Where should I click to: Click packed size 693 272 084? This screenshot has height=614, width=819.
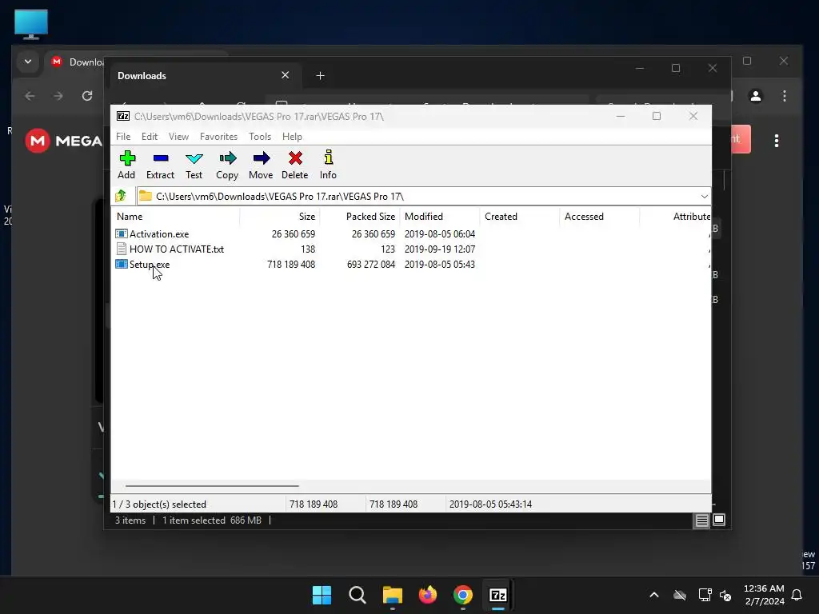[x=371, y=264]
